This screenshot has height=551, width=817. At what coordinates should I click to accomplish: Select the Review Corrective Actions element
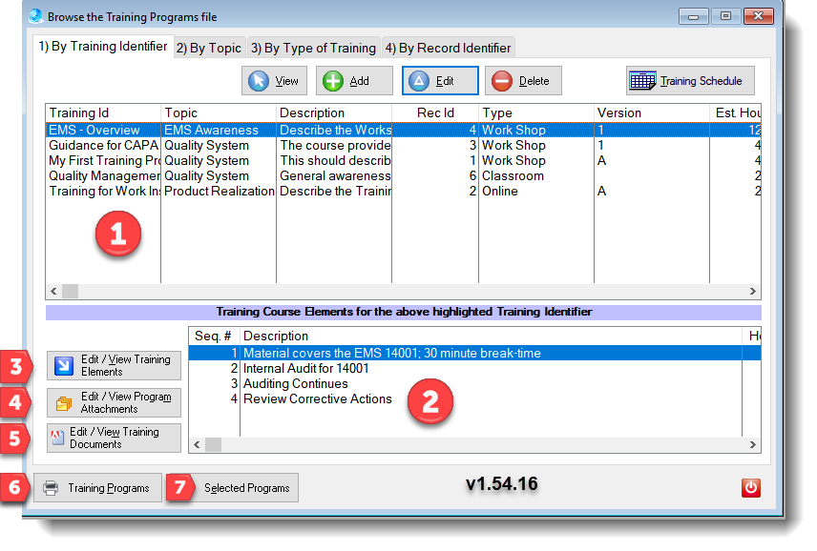click(317, 399)
